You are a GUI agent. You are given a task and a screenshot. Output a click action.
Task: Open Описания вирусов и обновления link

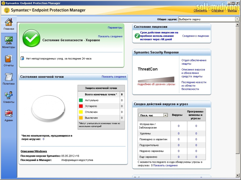pyautogui.click(x=193, y=73)
